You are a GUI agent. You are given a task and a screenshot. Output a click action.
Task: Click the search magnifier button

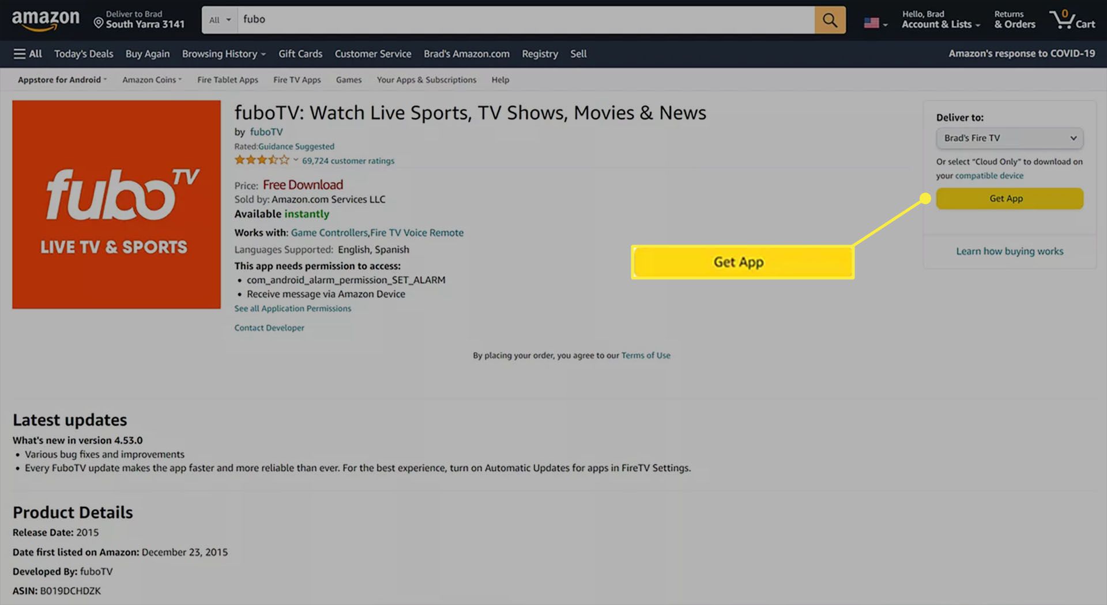click(x=830, y=20)
